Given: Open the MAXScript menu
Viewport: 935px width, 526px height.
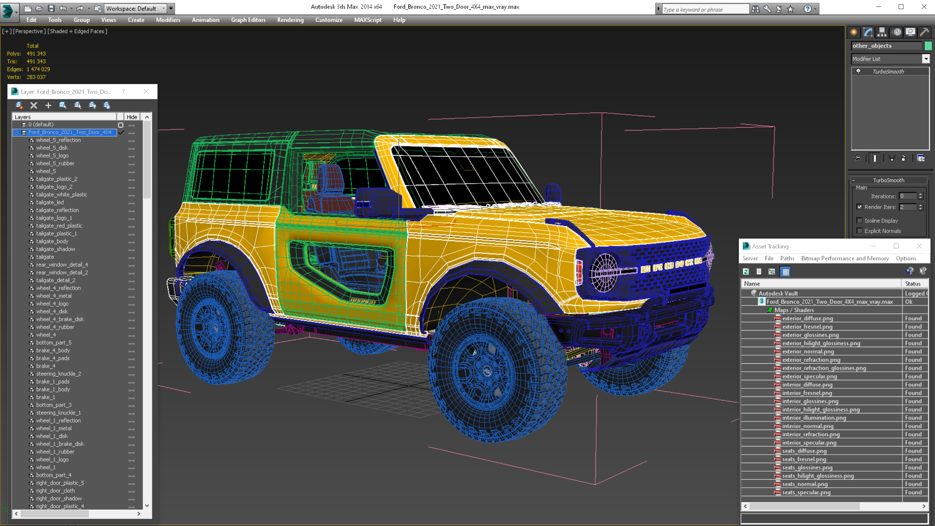Looking at the screenshot, I should click(368, 20).
